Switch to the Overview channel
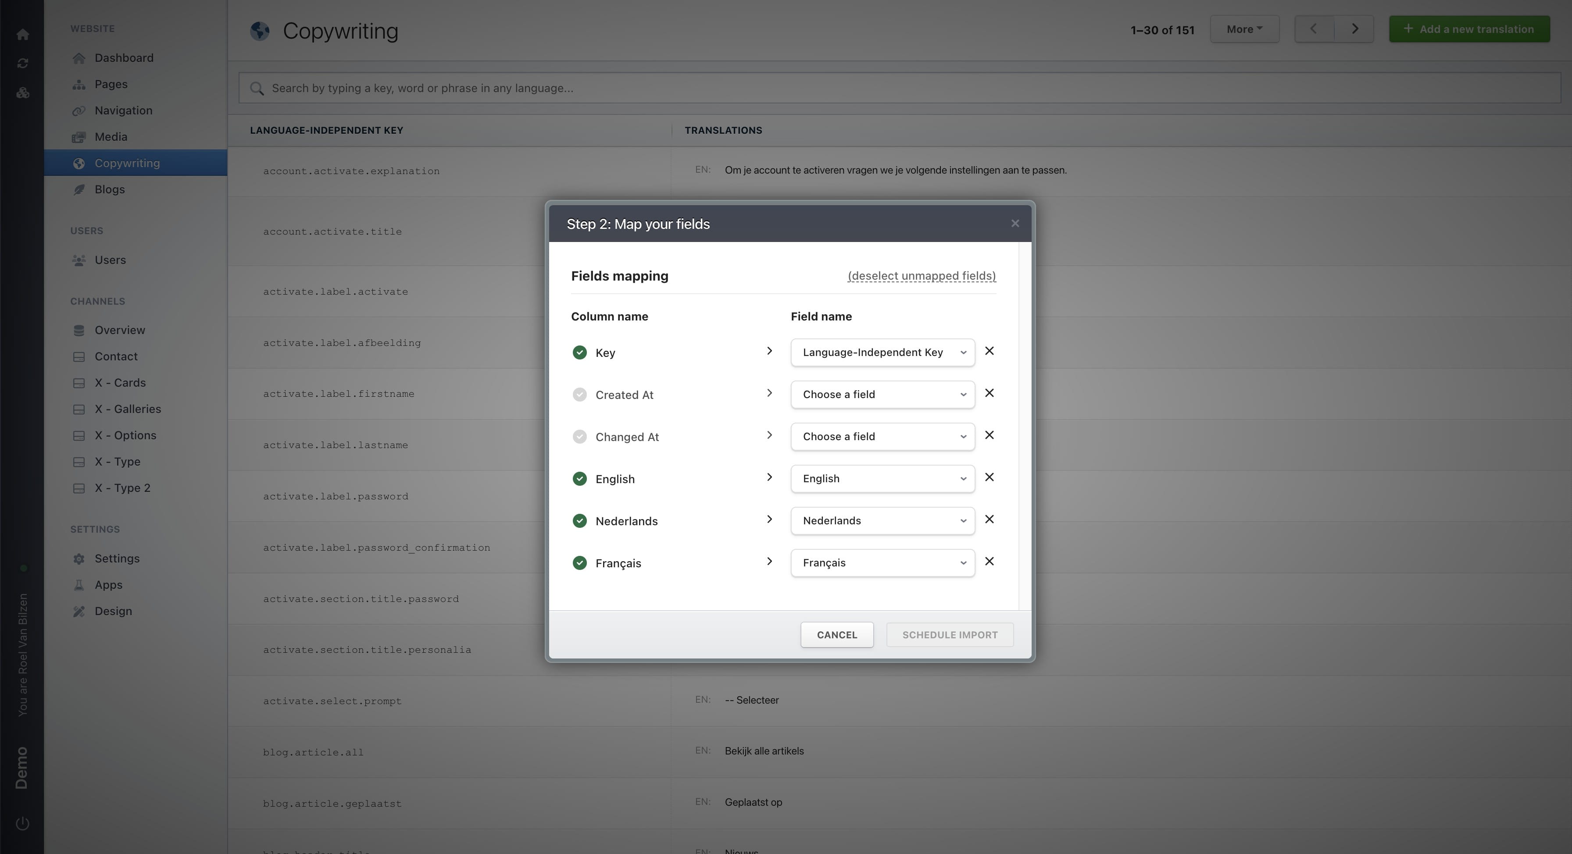 pos(120,330)
